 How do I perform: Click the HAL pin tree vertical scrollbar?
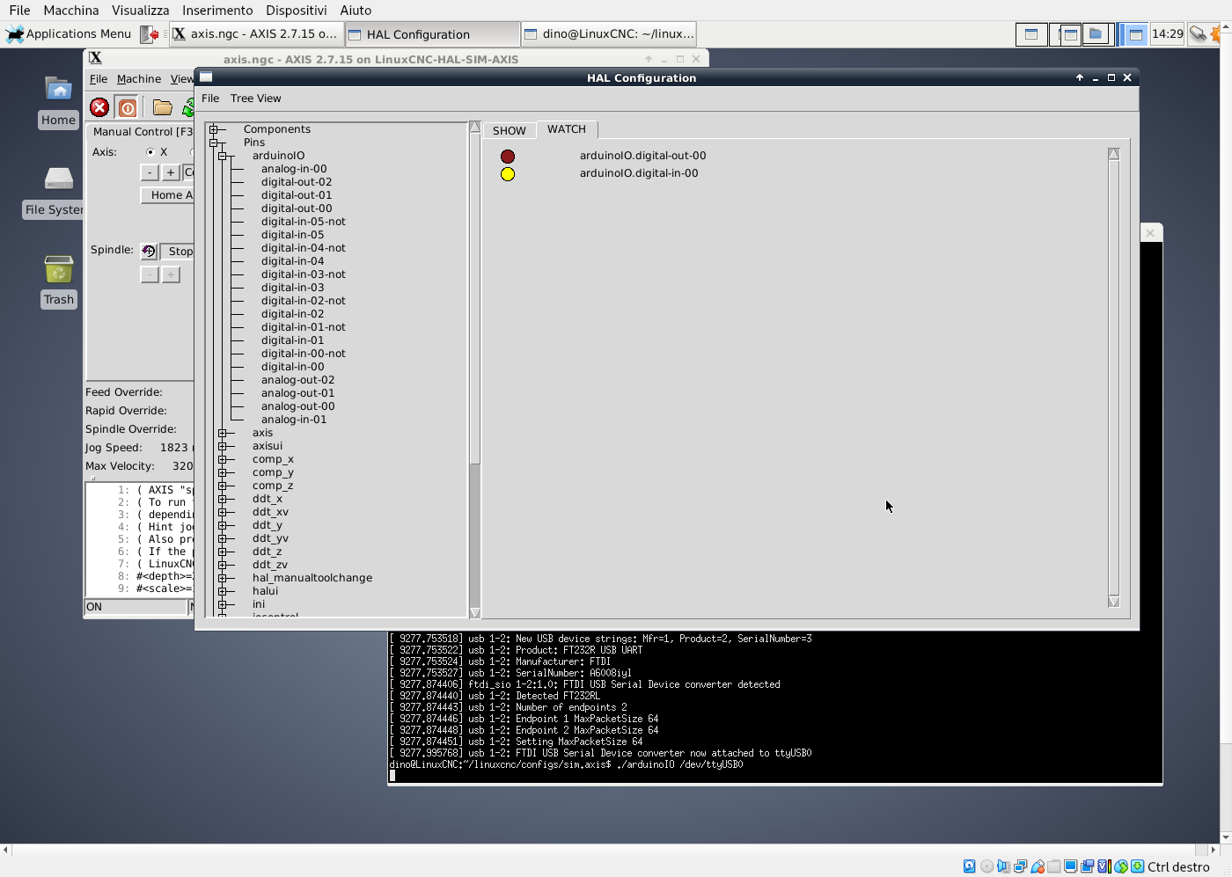(475, 369)
